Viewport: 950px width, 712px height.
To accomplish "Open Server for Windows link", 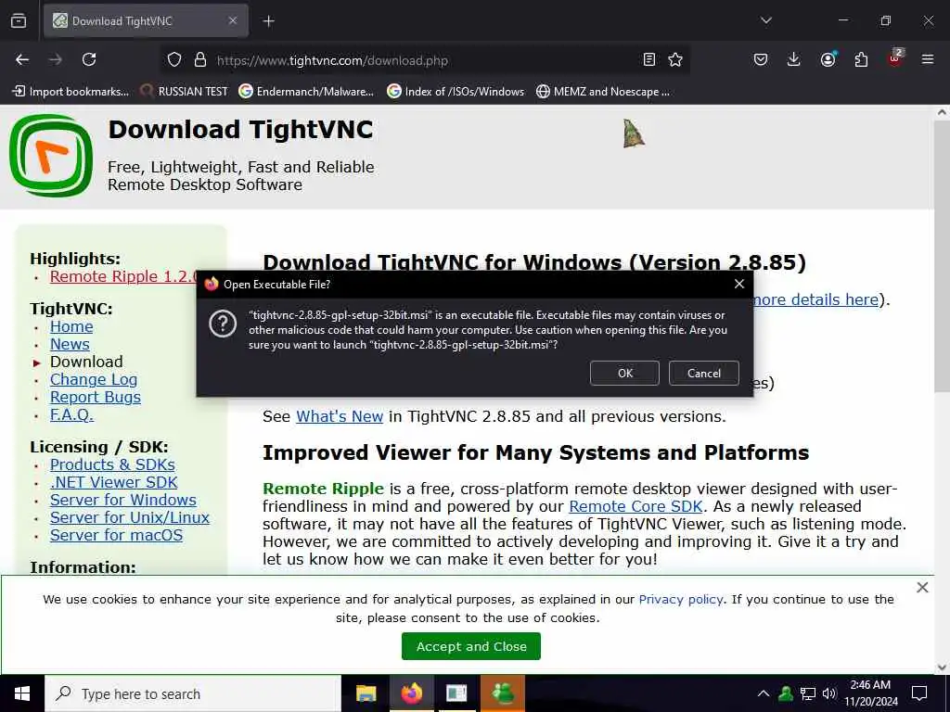I will 123,500.
